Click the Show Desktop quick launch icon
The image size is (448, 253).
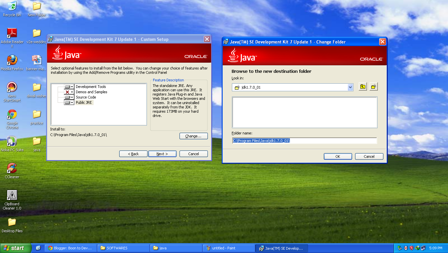tap(38, 248)
